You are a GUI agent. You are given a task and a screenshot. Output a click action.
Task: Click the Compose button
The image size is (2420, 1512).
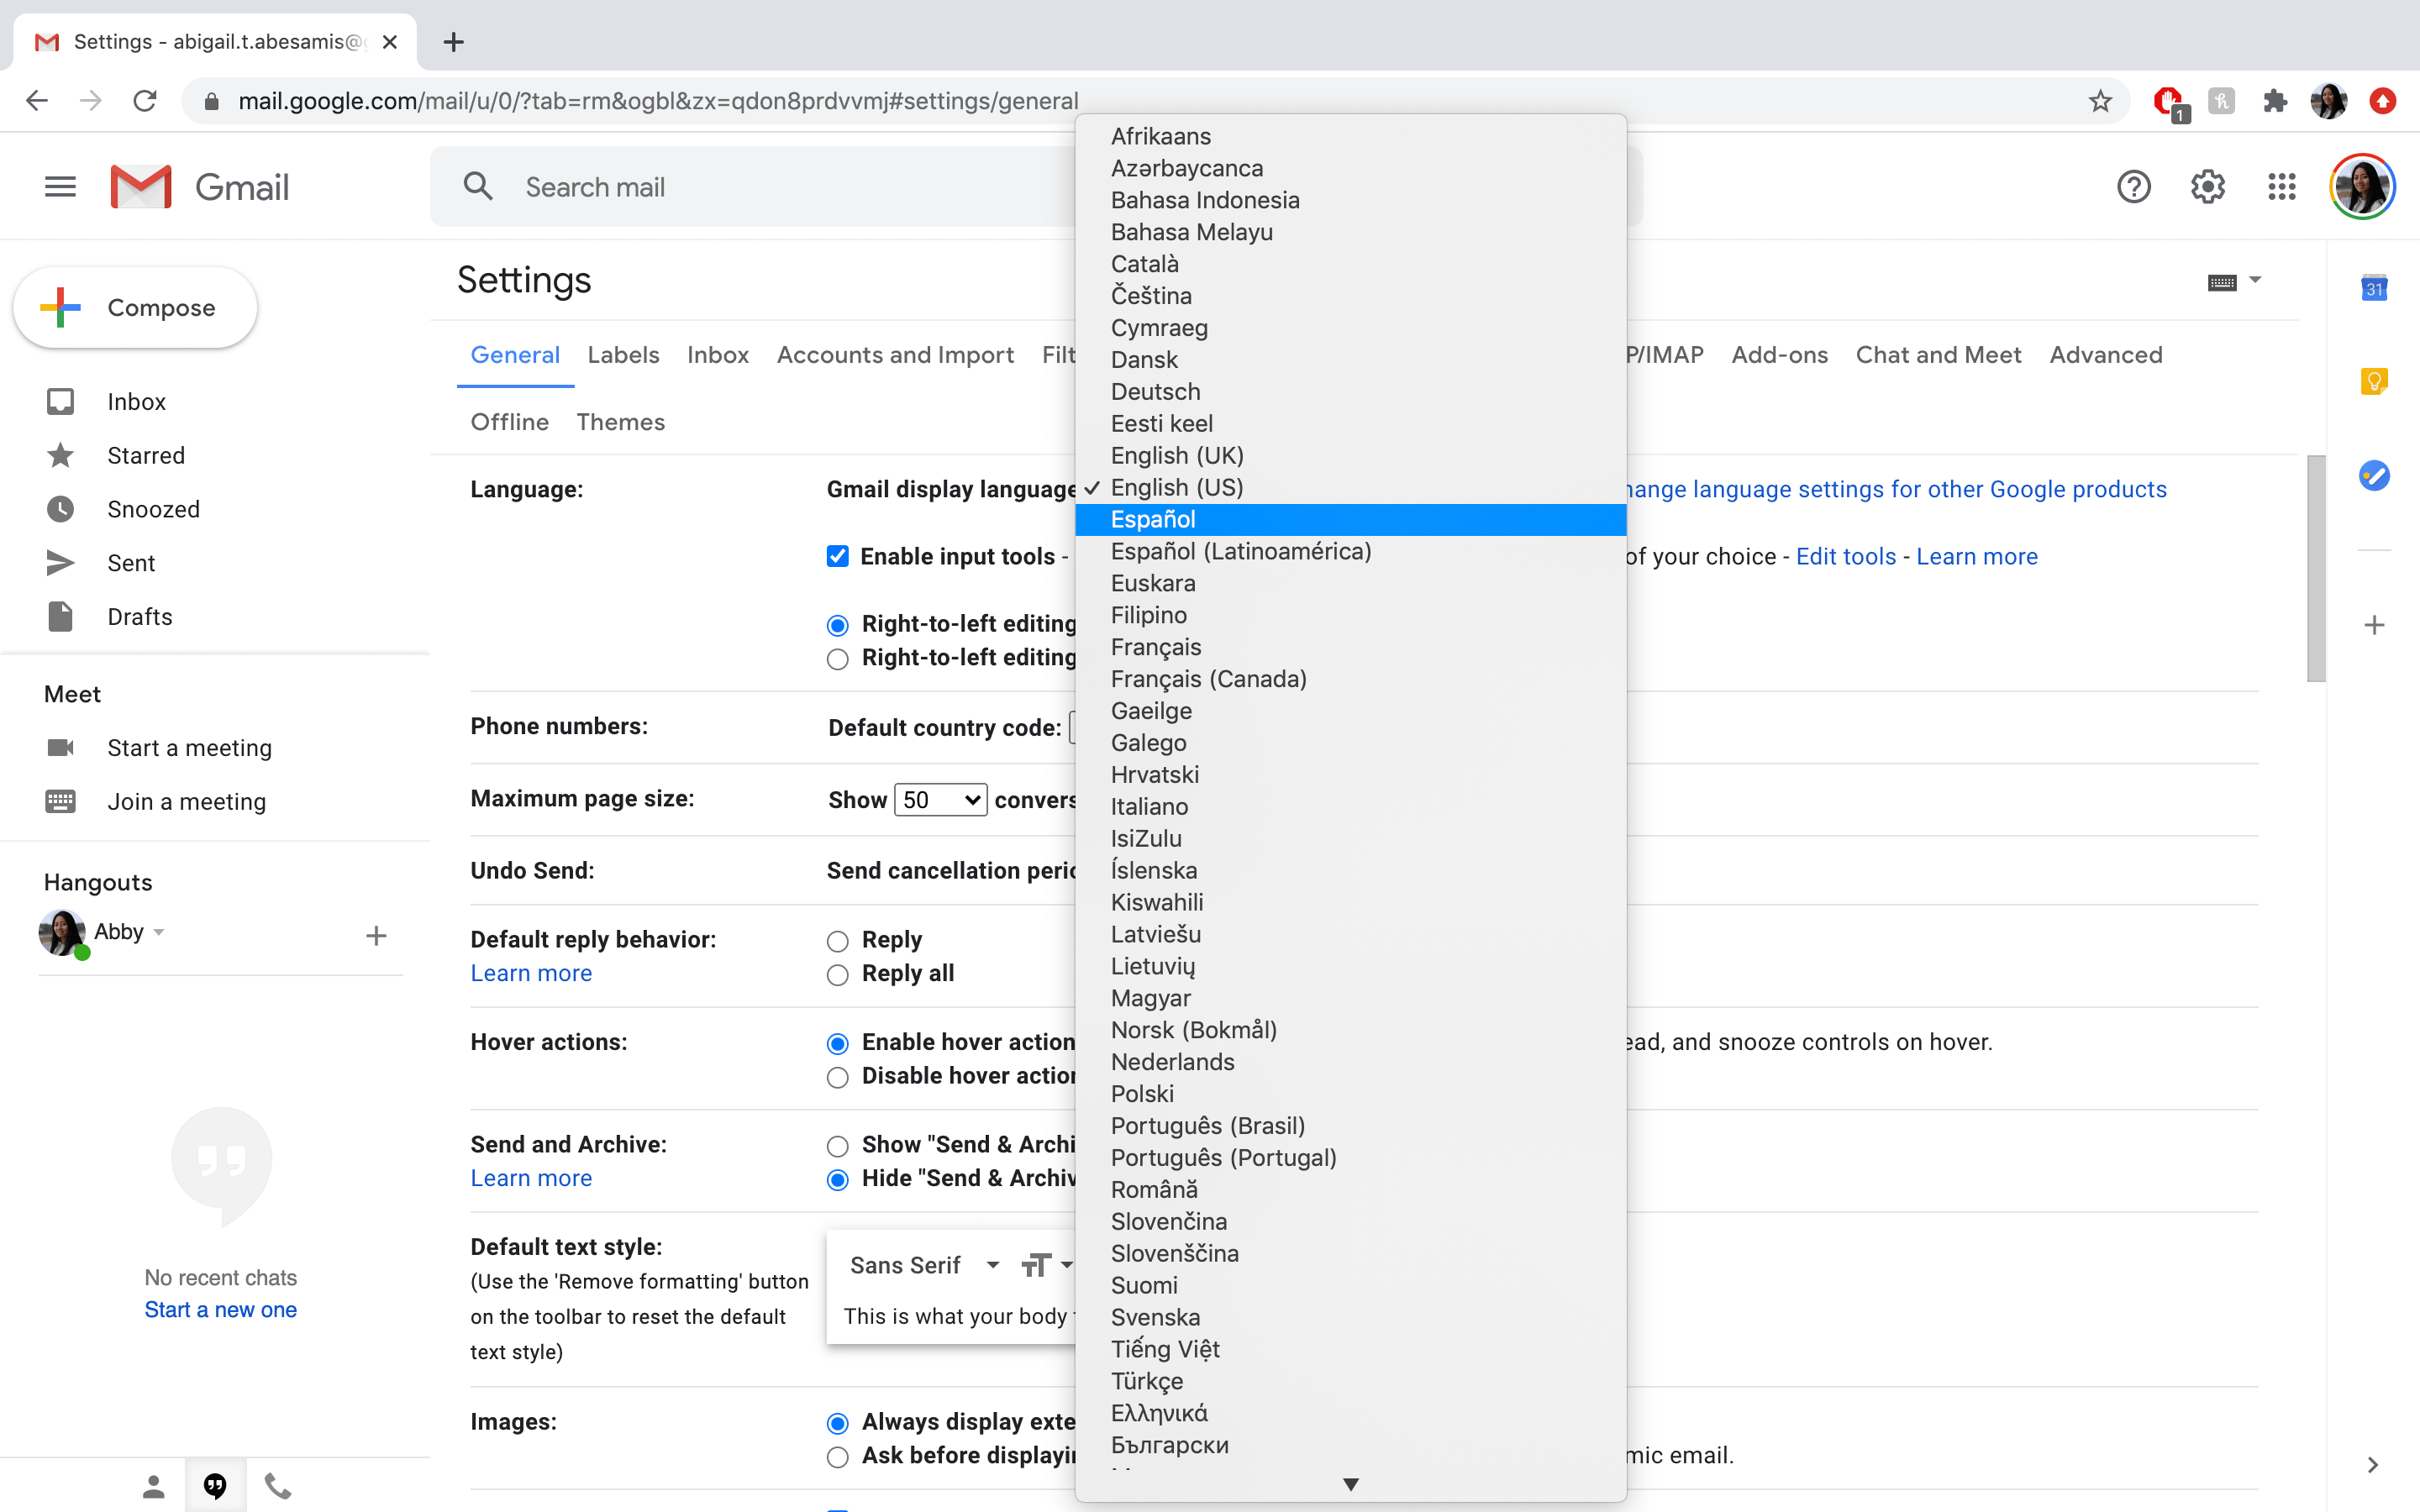(x=136, y=308)
